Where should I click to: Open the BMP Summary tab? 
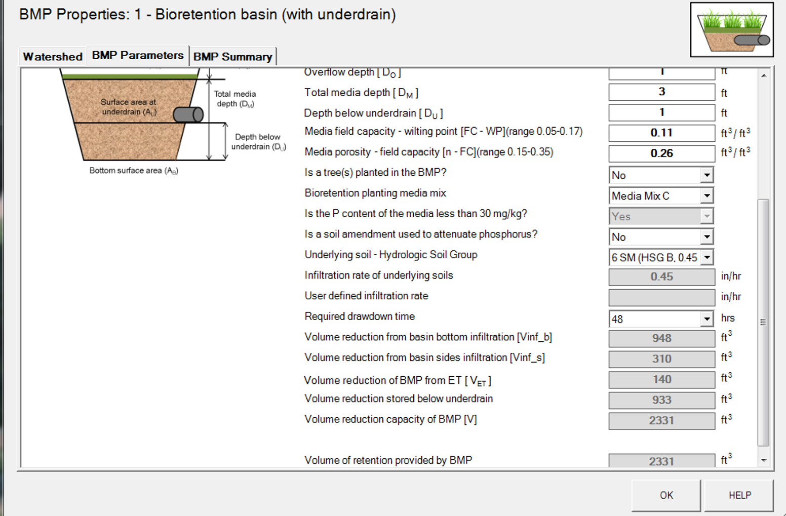[232, 57]
